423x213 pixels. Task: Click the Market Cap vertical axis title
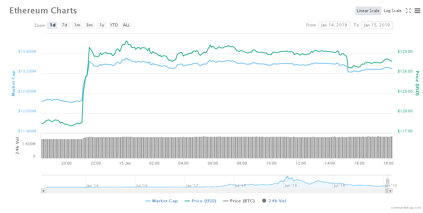[13, 83]
